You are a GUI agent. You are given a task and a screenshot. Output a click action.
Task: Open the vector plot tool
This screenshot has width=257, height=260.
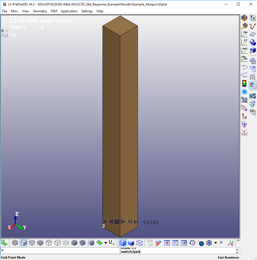tap(244, 116)
